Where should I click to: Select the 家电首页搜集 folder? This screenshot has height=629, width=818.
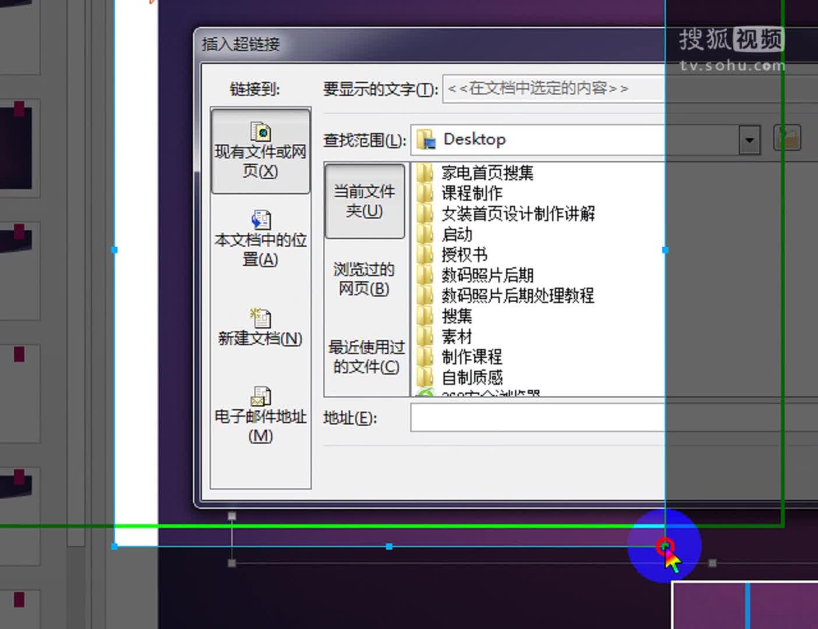(x=486, y=173)
